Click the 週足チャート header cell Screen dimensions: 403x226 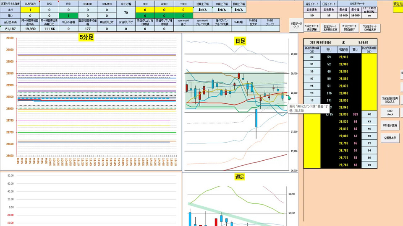coord(312,4)
